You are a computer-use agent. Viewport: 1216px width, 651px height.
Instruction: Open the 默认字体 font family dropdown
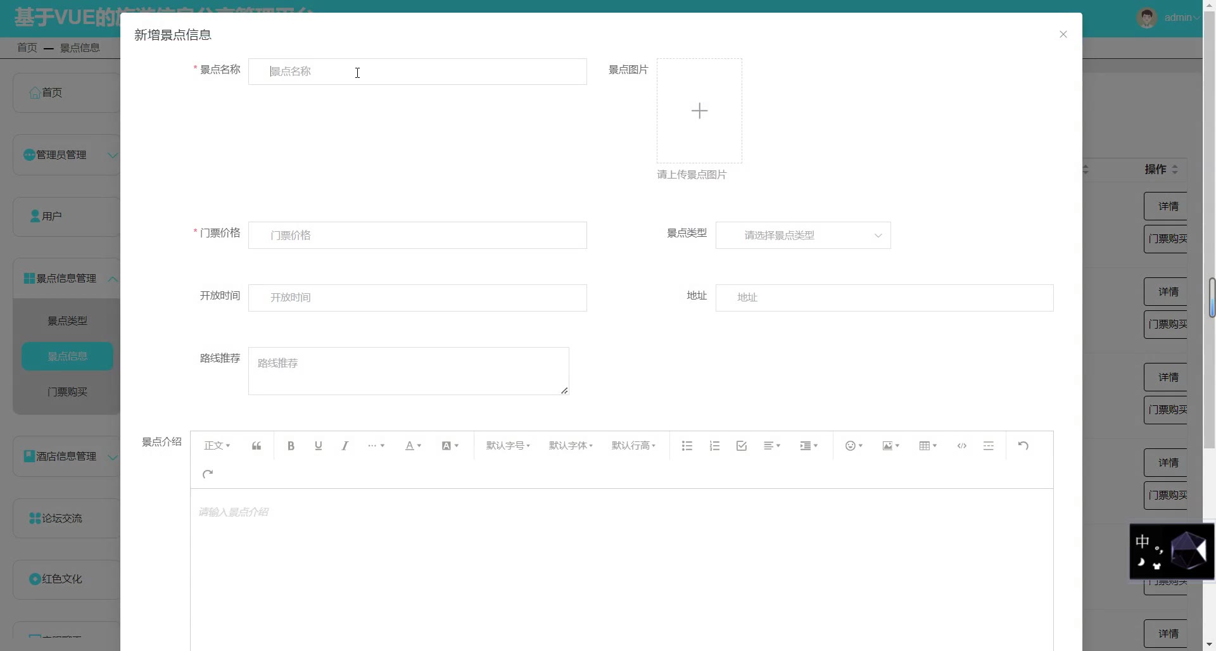click(x=571, y=446)
